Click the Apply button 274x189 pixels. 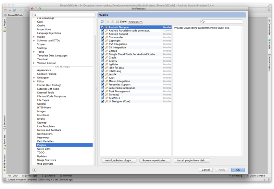(222, 170)
